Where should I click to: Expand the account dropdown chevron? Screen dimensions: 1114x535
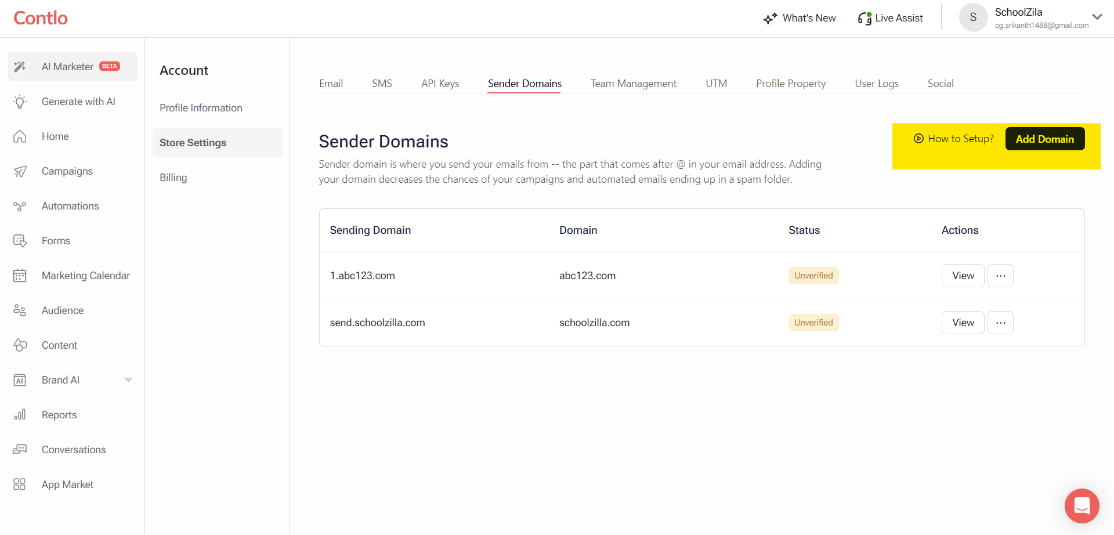[1097, 17]
